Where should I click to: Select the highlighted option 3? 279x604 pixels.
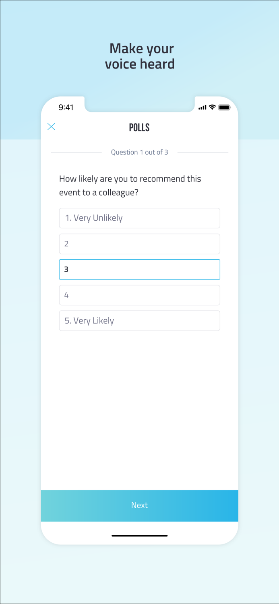139,270
